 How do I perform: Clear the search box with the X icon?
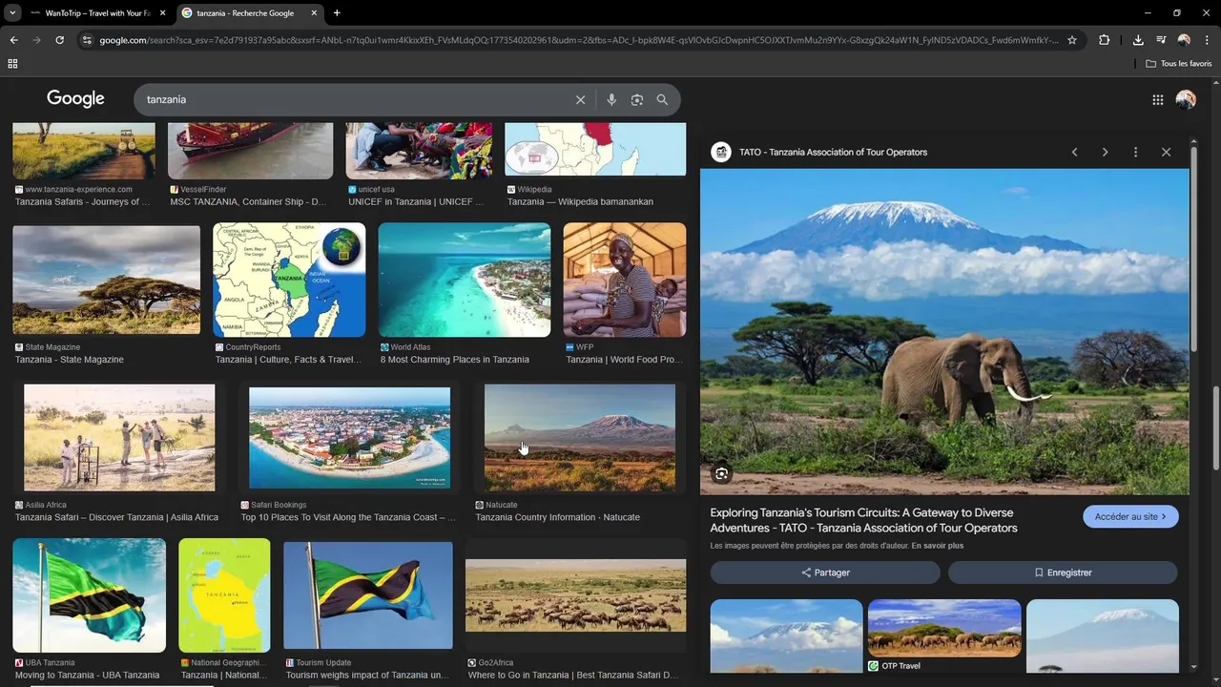click(x=580, y=100)
